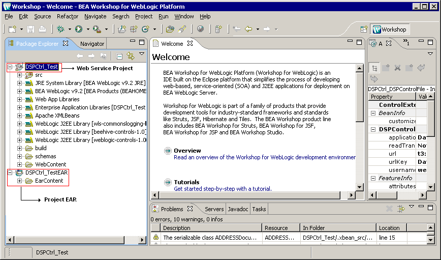Collapse the FeatureInfo property group

[x=373, y=178]
